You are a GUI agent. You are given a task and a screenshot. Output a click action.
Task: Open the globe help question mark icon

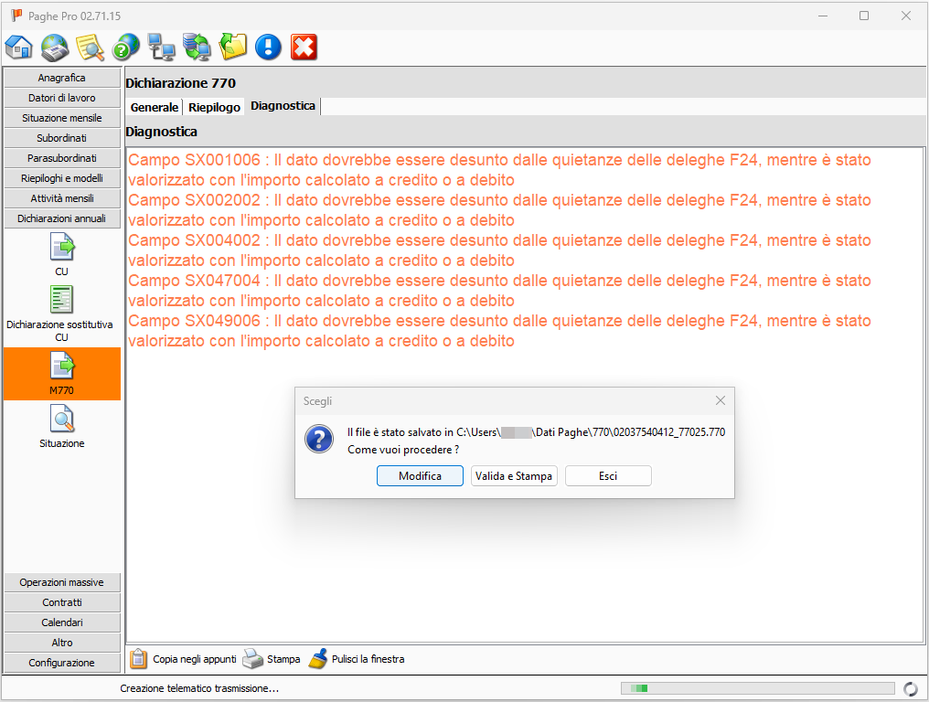[x=125, y=47]
